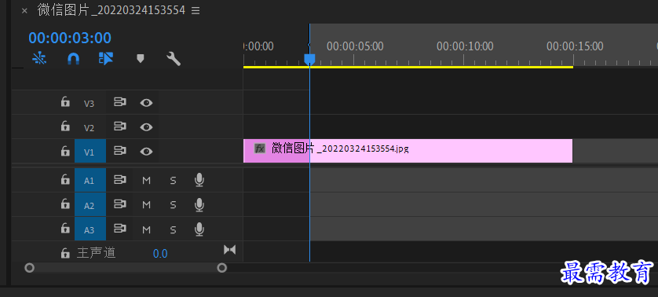
Task: Toggle lock on 主声道 master track
Action: tap(65, 253)
